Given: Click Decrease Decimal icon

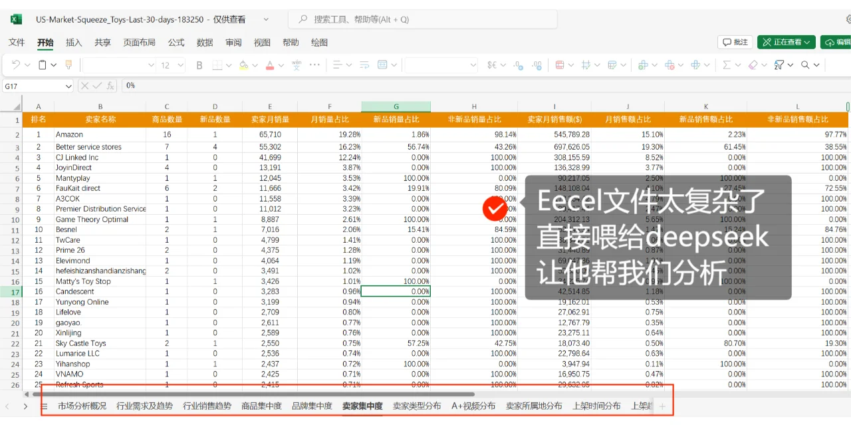Looking at the screenshot, I should pos(518,65).
